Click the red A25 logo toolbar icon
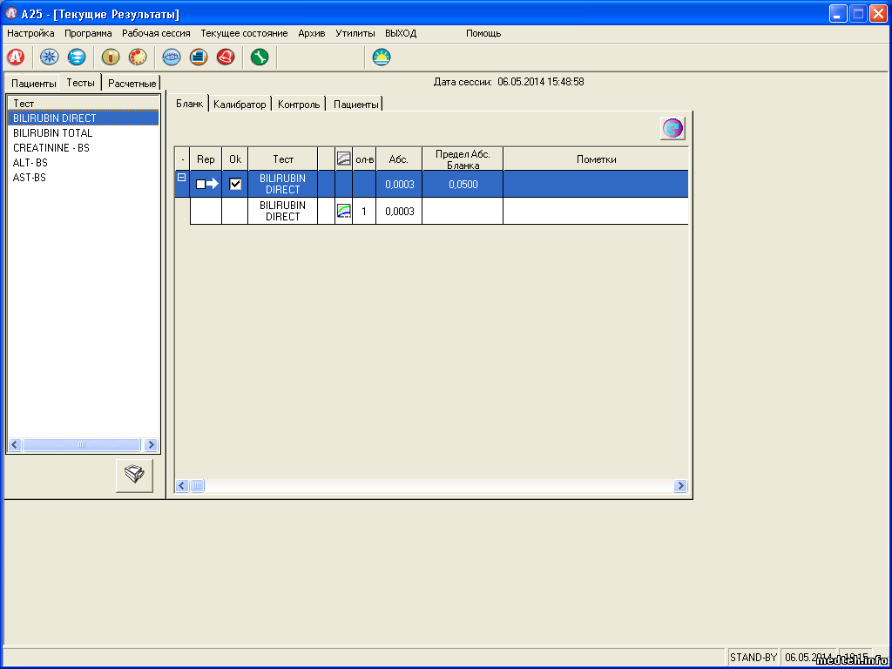Screen dimensions: 892x669 pos(15,57)
